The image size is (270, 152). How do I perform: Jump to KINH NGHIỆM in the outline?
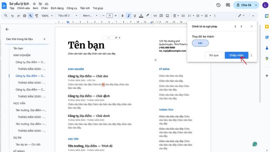tap(22, 55)
